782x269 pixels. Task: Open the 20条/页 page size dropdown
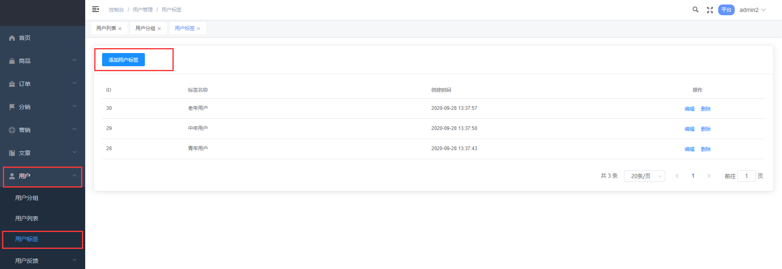point(644,176)
